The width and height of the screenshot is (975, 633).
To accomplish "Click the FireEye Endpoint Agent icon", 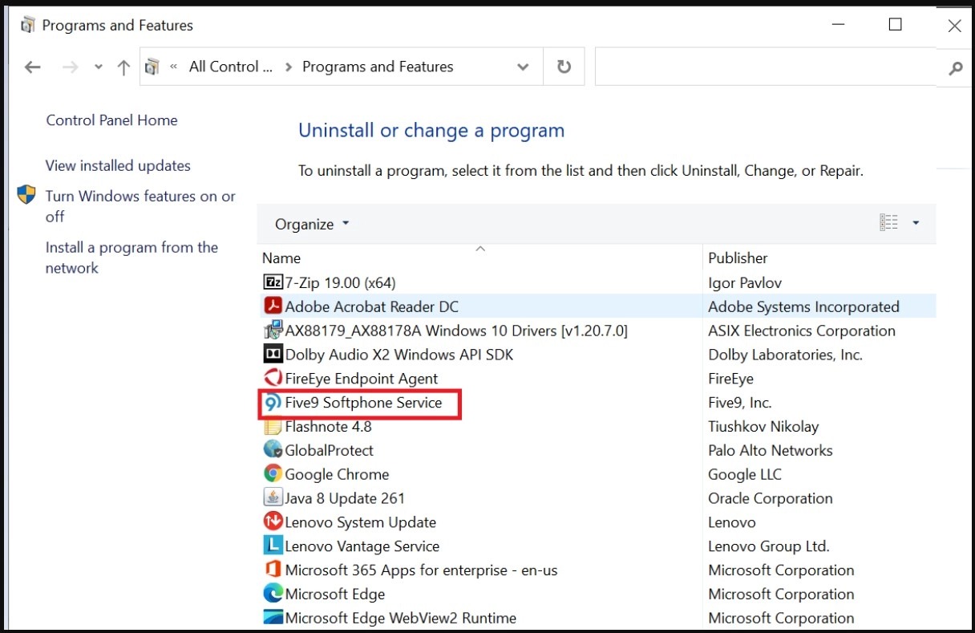I will (x=273, y=379).
